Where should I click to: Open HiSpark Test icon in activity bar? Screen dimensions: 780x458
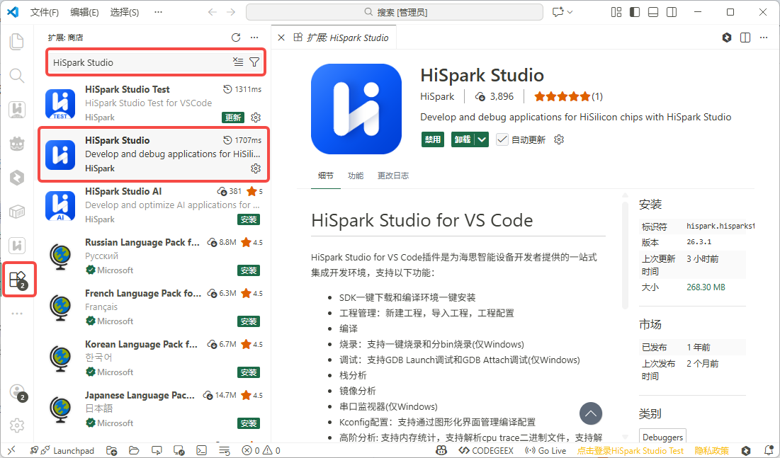click(17, 110)
